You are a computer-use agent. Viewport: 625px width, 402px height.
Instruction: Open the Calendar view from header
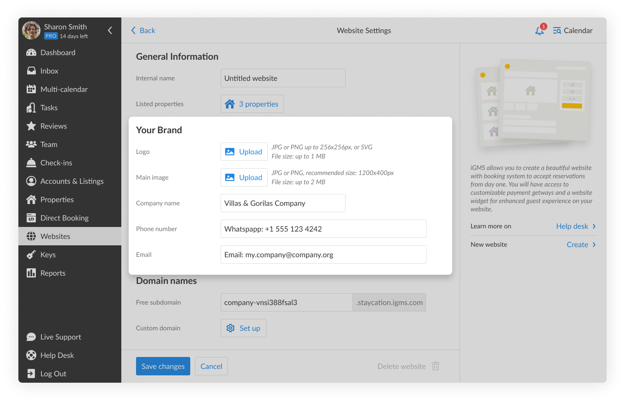tap(573, 31)
